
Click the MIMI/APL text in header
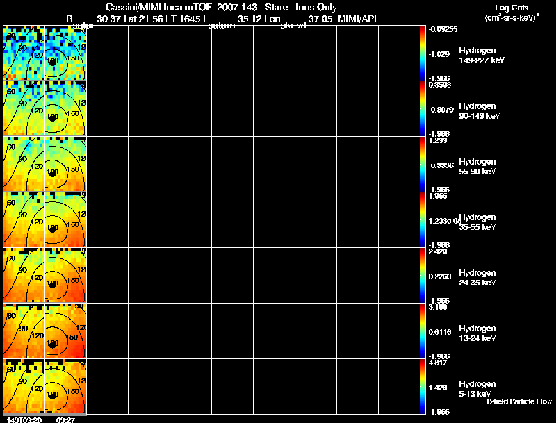[359, 19]
